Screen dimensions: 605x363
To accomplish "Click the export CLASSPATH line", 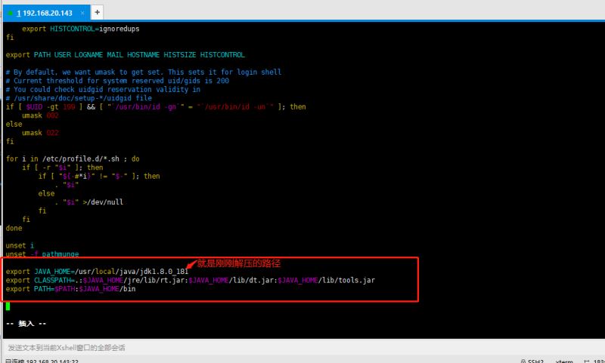I will [x=189, y=280].
